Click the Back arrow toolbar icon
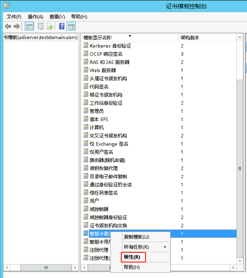247x278 pixels. (8, 26)
